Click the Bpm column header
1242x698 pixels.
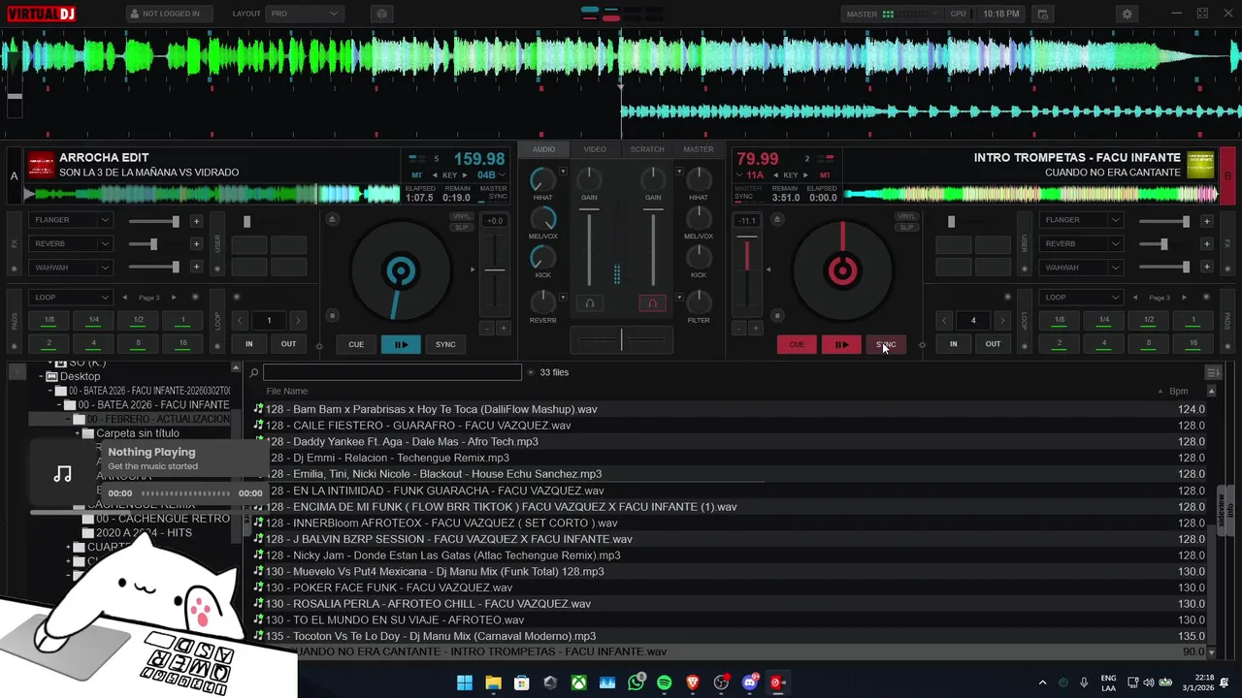click(x=1178, y=391)
